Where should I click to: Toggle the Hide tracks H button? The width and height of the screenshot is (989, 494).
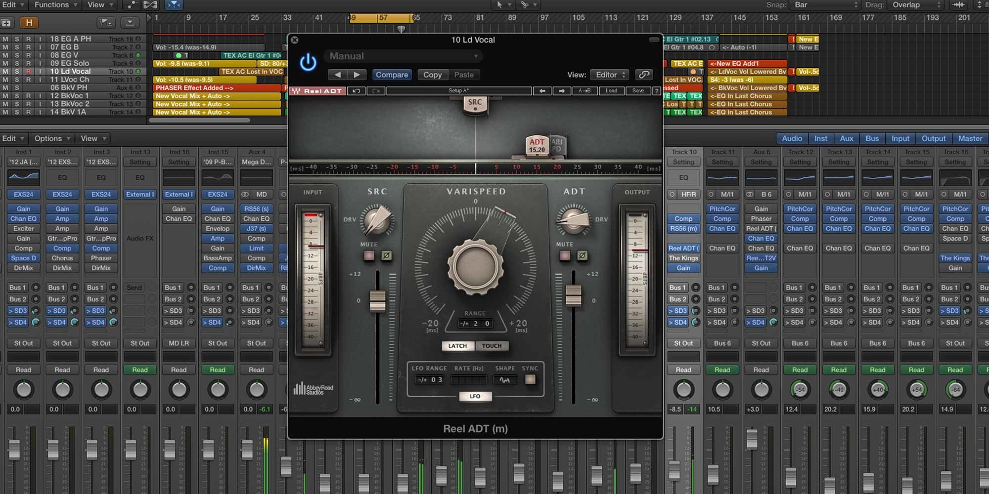coord(29,23)
